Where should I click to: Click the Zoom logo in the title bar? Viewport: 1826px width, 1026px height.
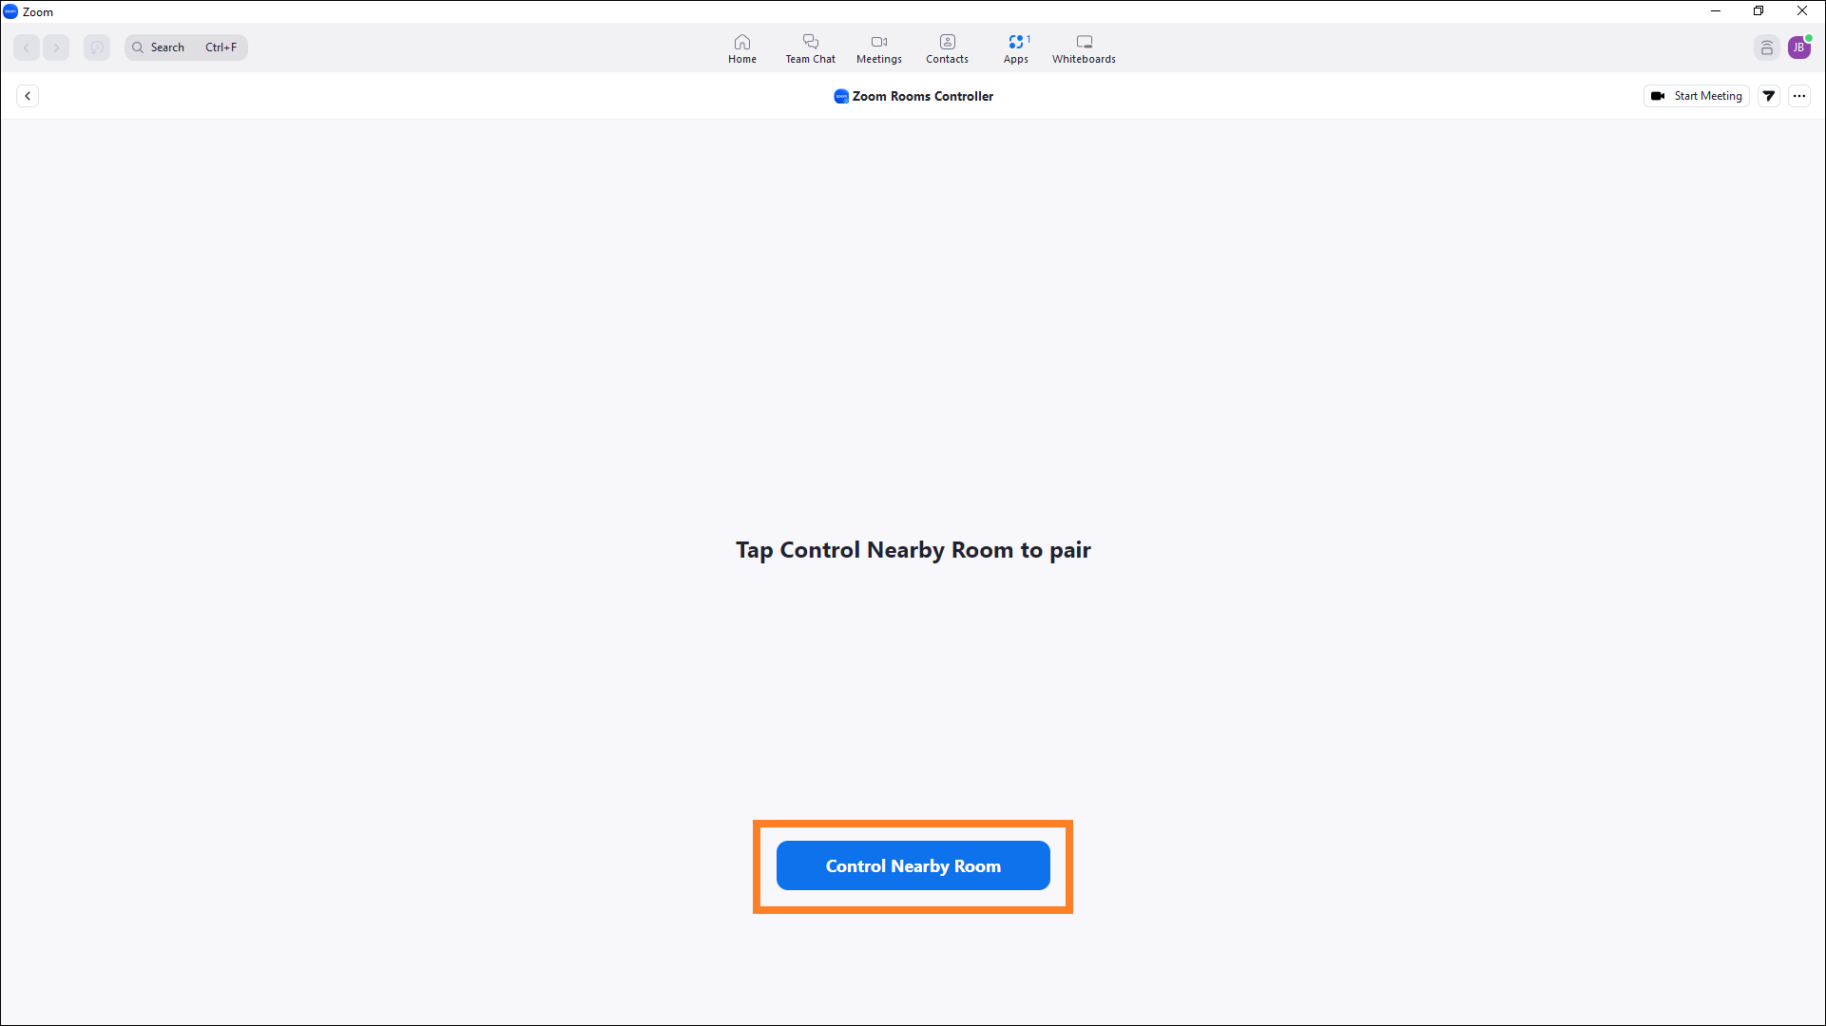pos(10,11)
